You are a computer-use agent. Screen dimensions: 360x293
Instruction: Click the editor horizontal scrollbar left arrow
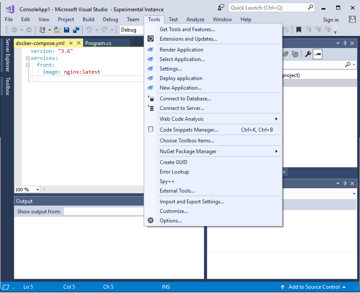[44, 190]
